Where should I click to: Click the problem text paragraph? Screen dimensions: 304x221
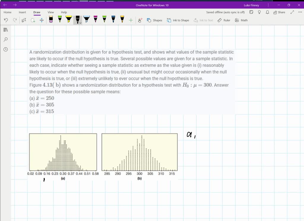pos(132,65)
